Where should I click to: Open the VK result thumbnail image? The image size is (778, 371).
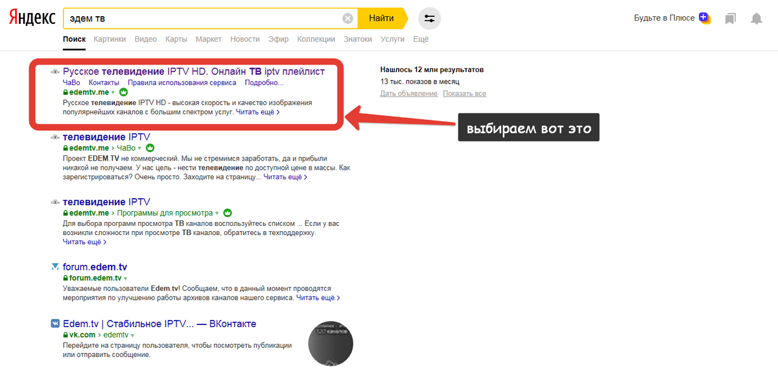click(x=330, y=343)
